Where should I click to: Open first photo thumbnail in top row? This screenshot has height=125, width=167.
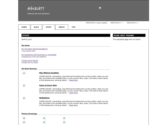[24, 118]
